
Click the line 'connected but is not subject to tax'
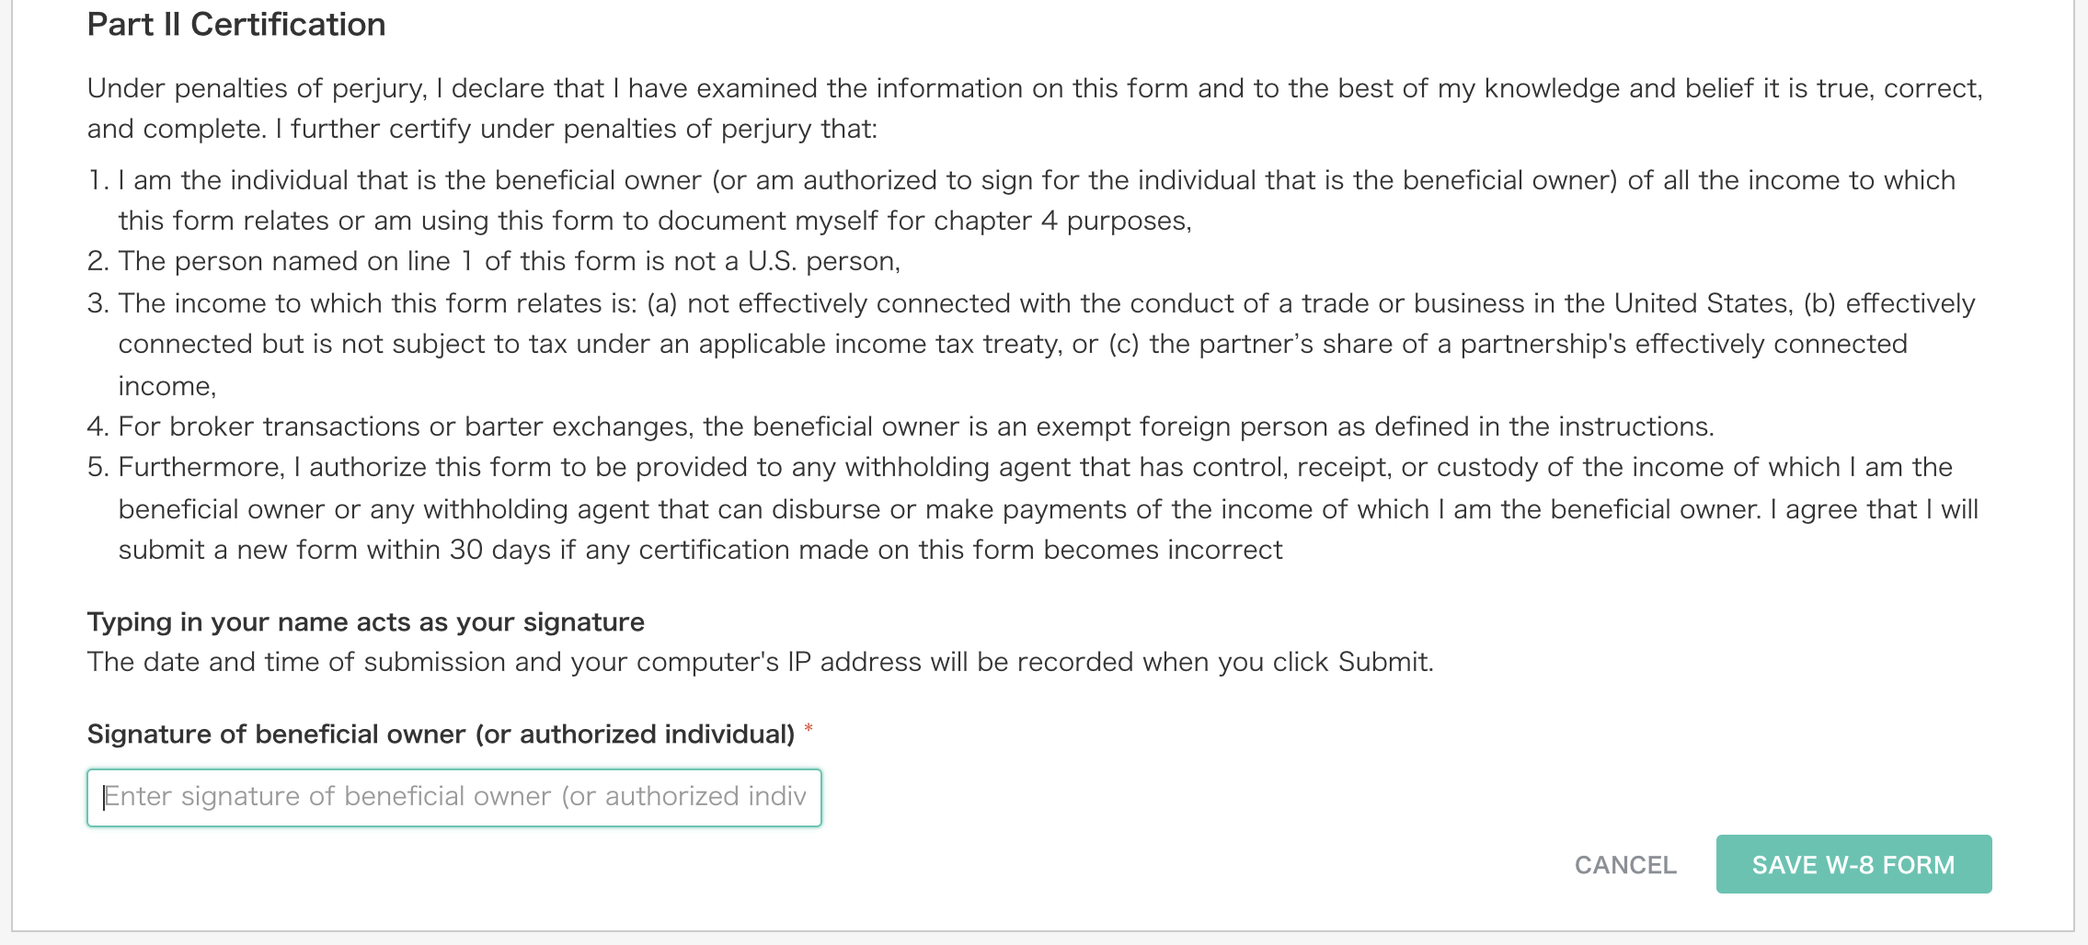pyautogui.click(x=1013, y=344)
